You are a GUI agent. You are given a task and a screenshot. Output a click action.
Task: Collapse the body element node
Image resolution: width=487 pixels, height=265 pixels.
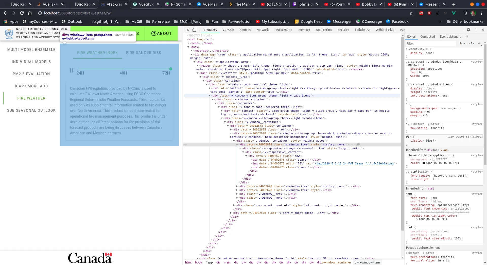188,47
